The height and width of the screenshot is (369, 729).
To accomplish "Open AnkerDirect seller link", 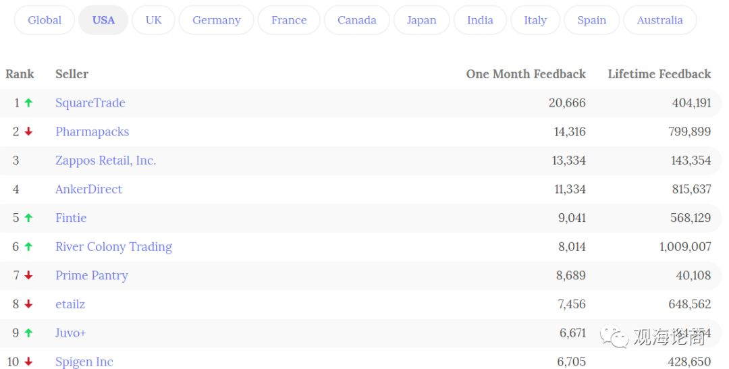I will click(x=88, y=189).
